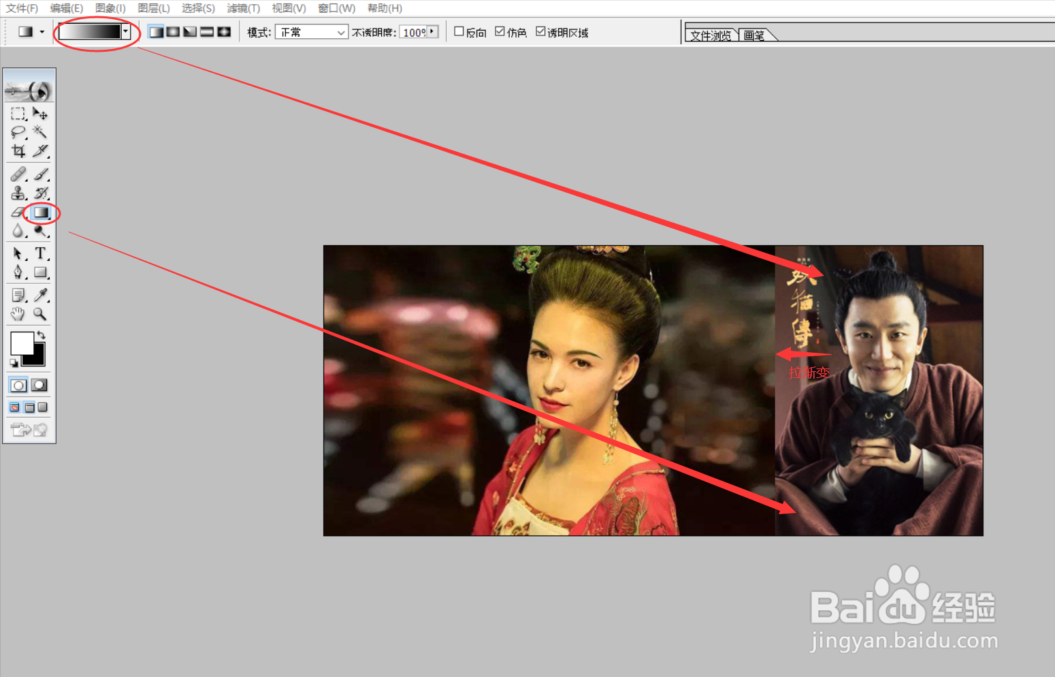Reset to default foreground/background colors
1055x677 pixels.
[14, 363]
